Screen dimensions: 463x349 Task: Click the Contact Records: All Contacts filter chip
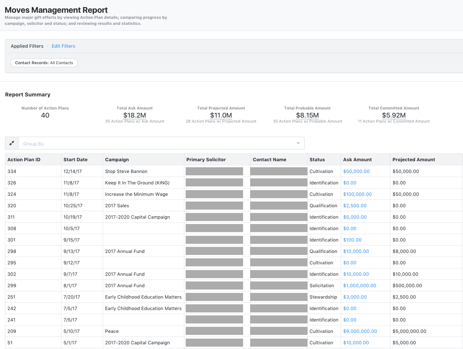pos(44,63)
